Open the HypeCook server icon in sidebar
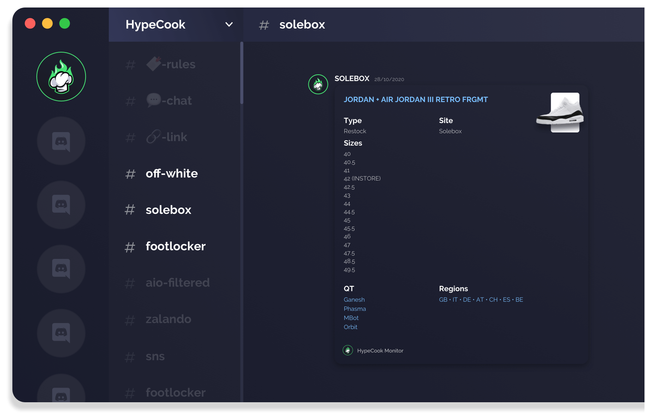This screenshot has height=415, width=646. (x=61, y=77)
